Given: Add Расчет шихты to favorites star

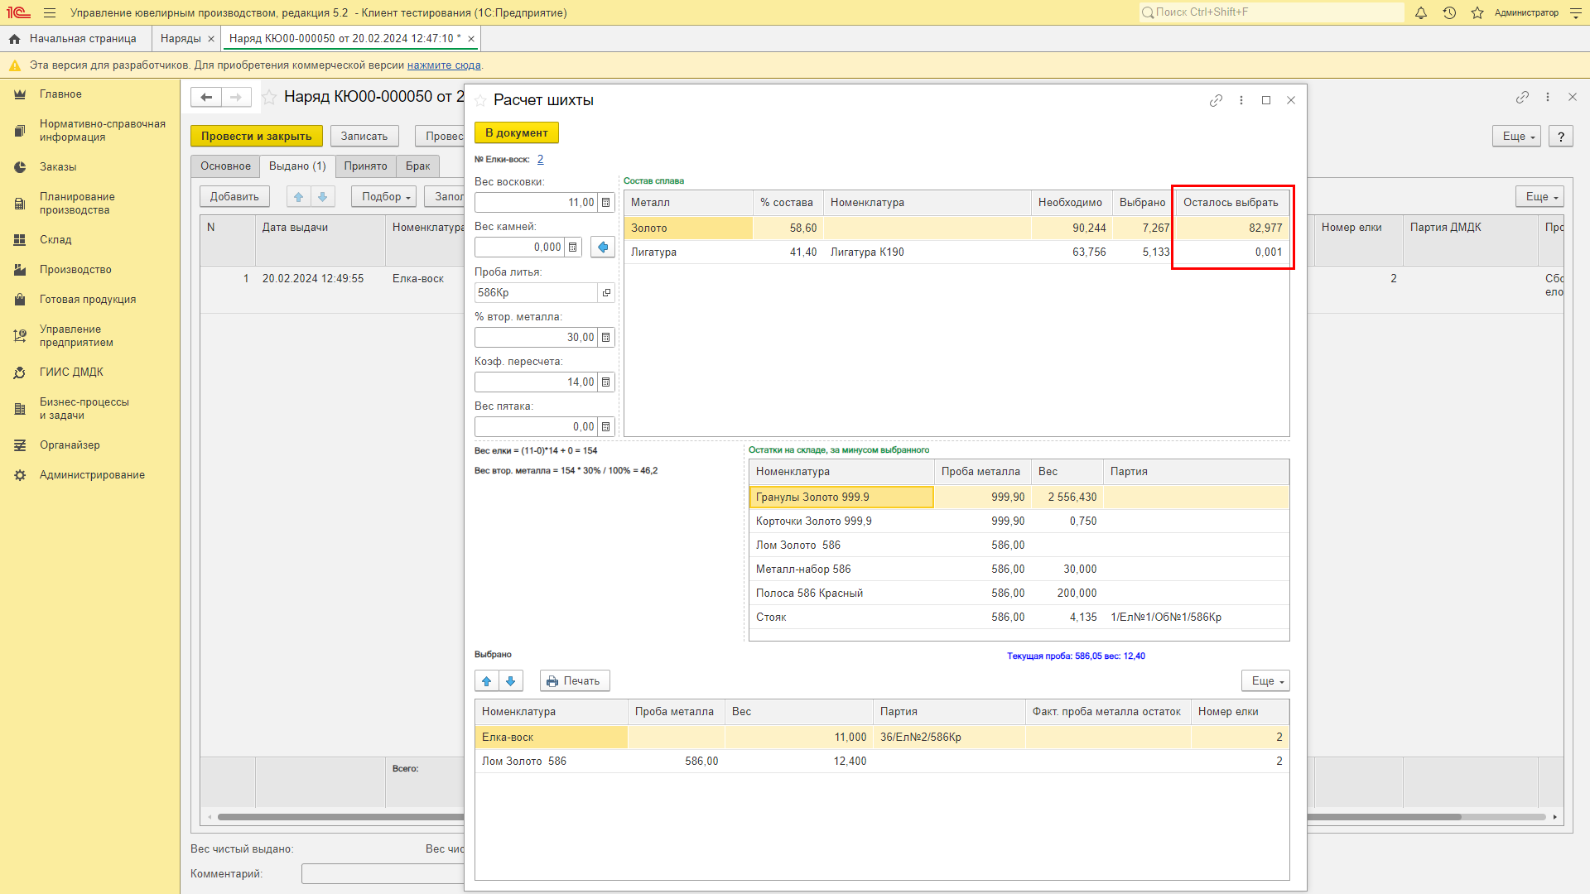Looking at the screenshot, I should (x=480, y=100).
